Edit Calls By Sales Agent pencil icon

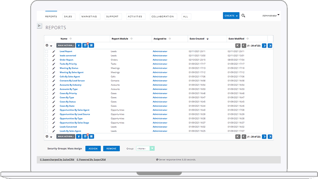coord(54,77)
